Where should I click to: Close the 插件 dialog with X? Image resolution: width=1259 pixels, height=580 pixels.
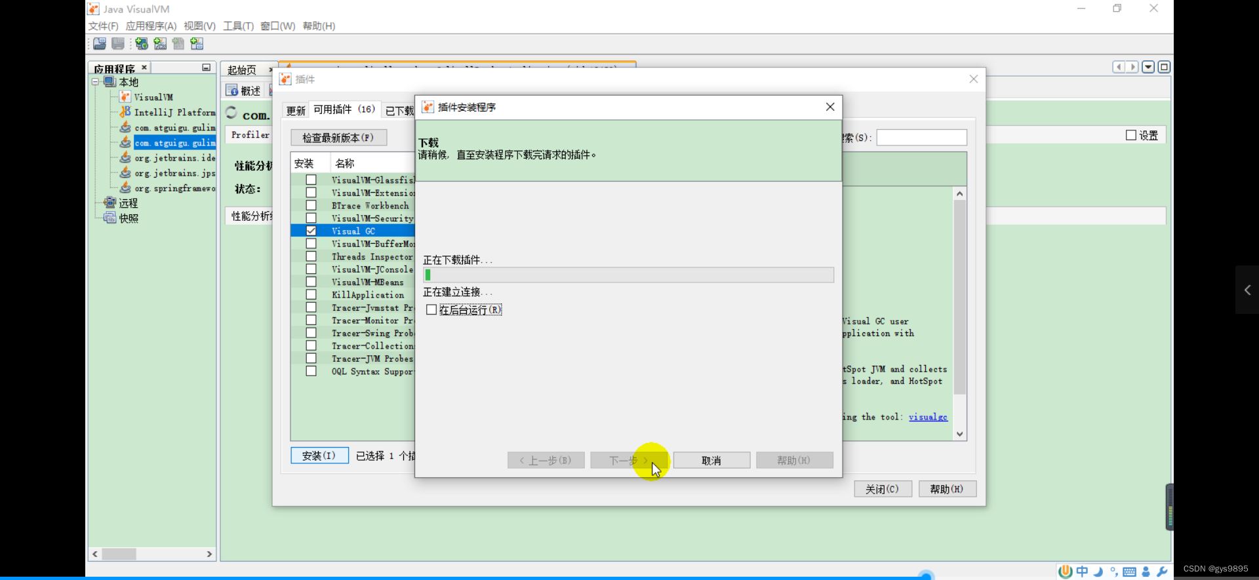pos(974,79)
